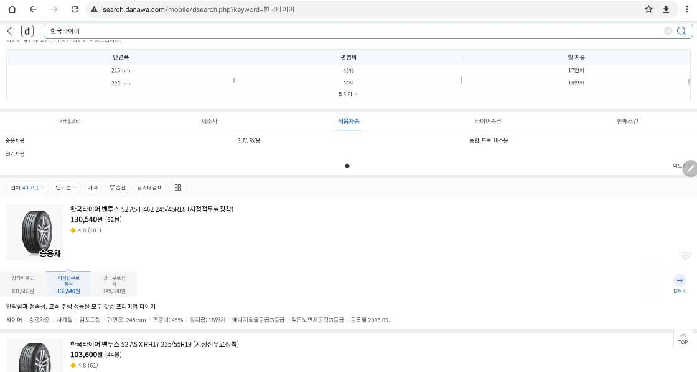Open 옵션 filter options
Screen dimensions: 697x372
118,188
